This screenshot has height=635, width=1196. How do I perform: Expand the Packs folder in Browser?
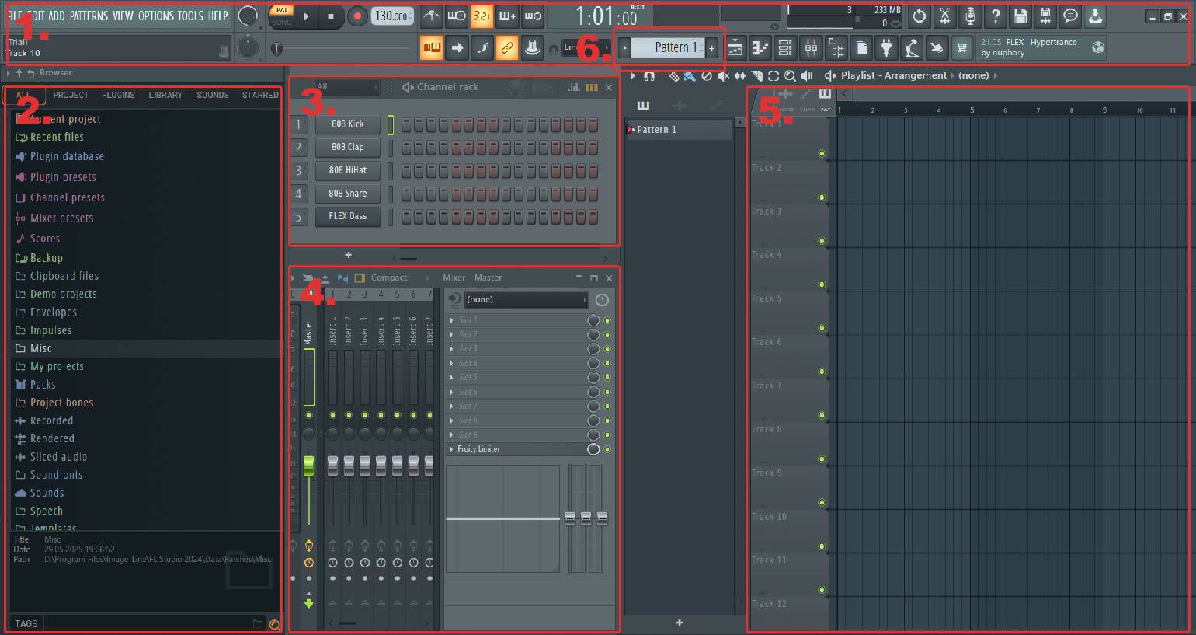(43, 384)
